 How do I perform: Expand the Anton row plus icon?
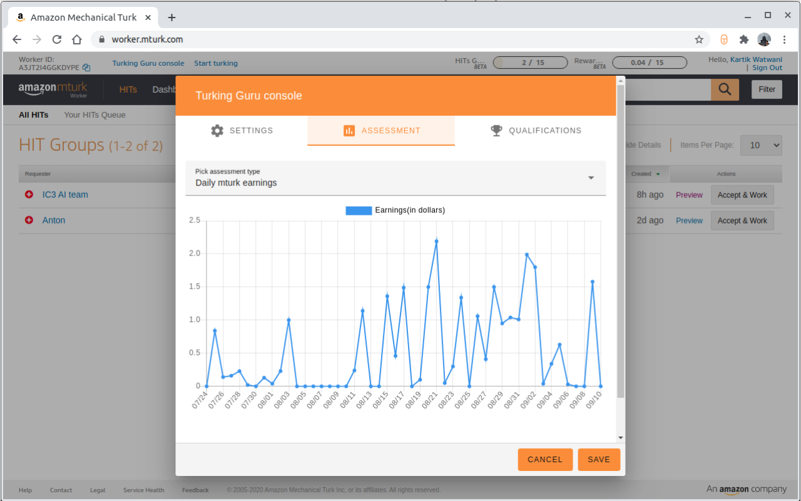pos(29,220)
